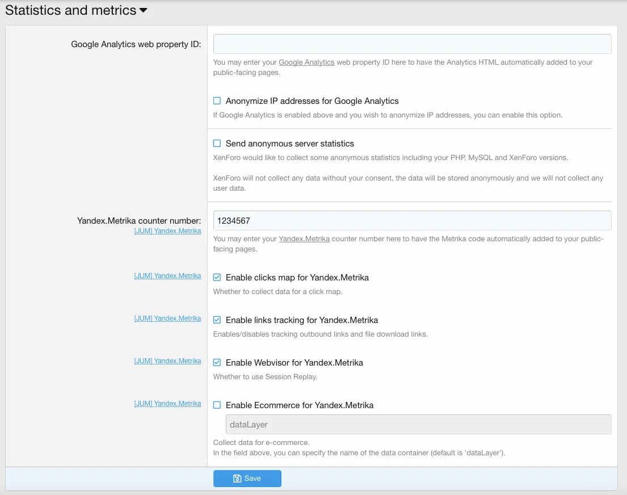Open [JUM] Yandex.Metrika link beside links tracking
The image size is (627, 495).
click(167, 318)
